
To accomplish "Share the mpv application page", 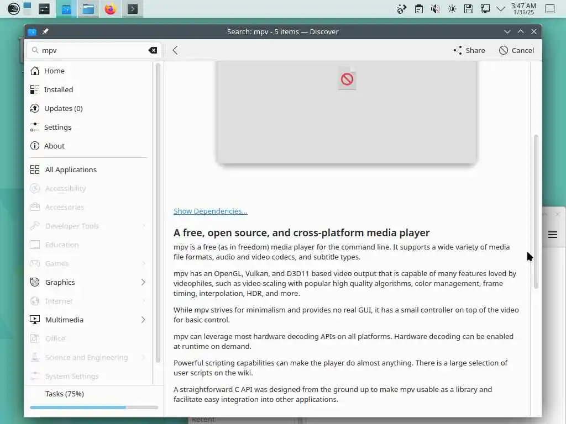I will click(469, 50).
